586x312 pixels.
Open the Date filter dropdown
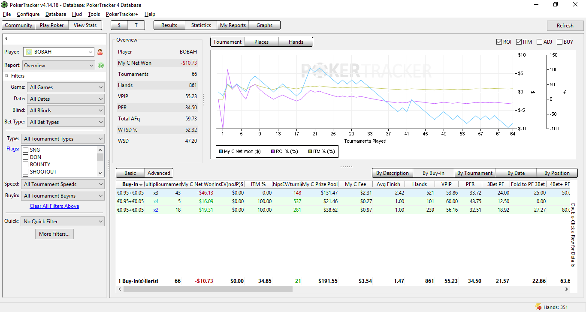coord(66,99)
